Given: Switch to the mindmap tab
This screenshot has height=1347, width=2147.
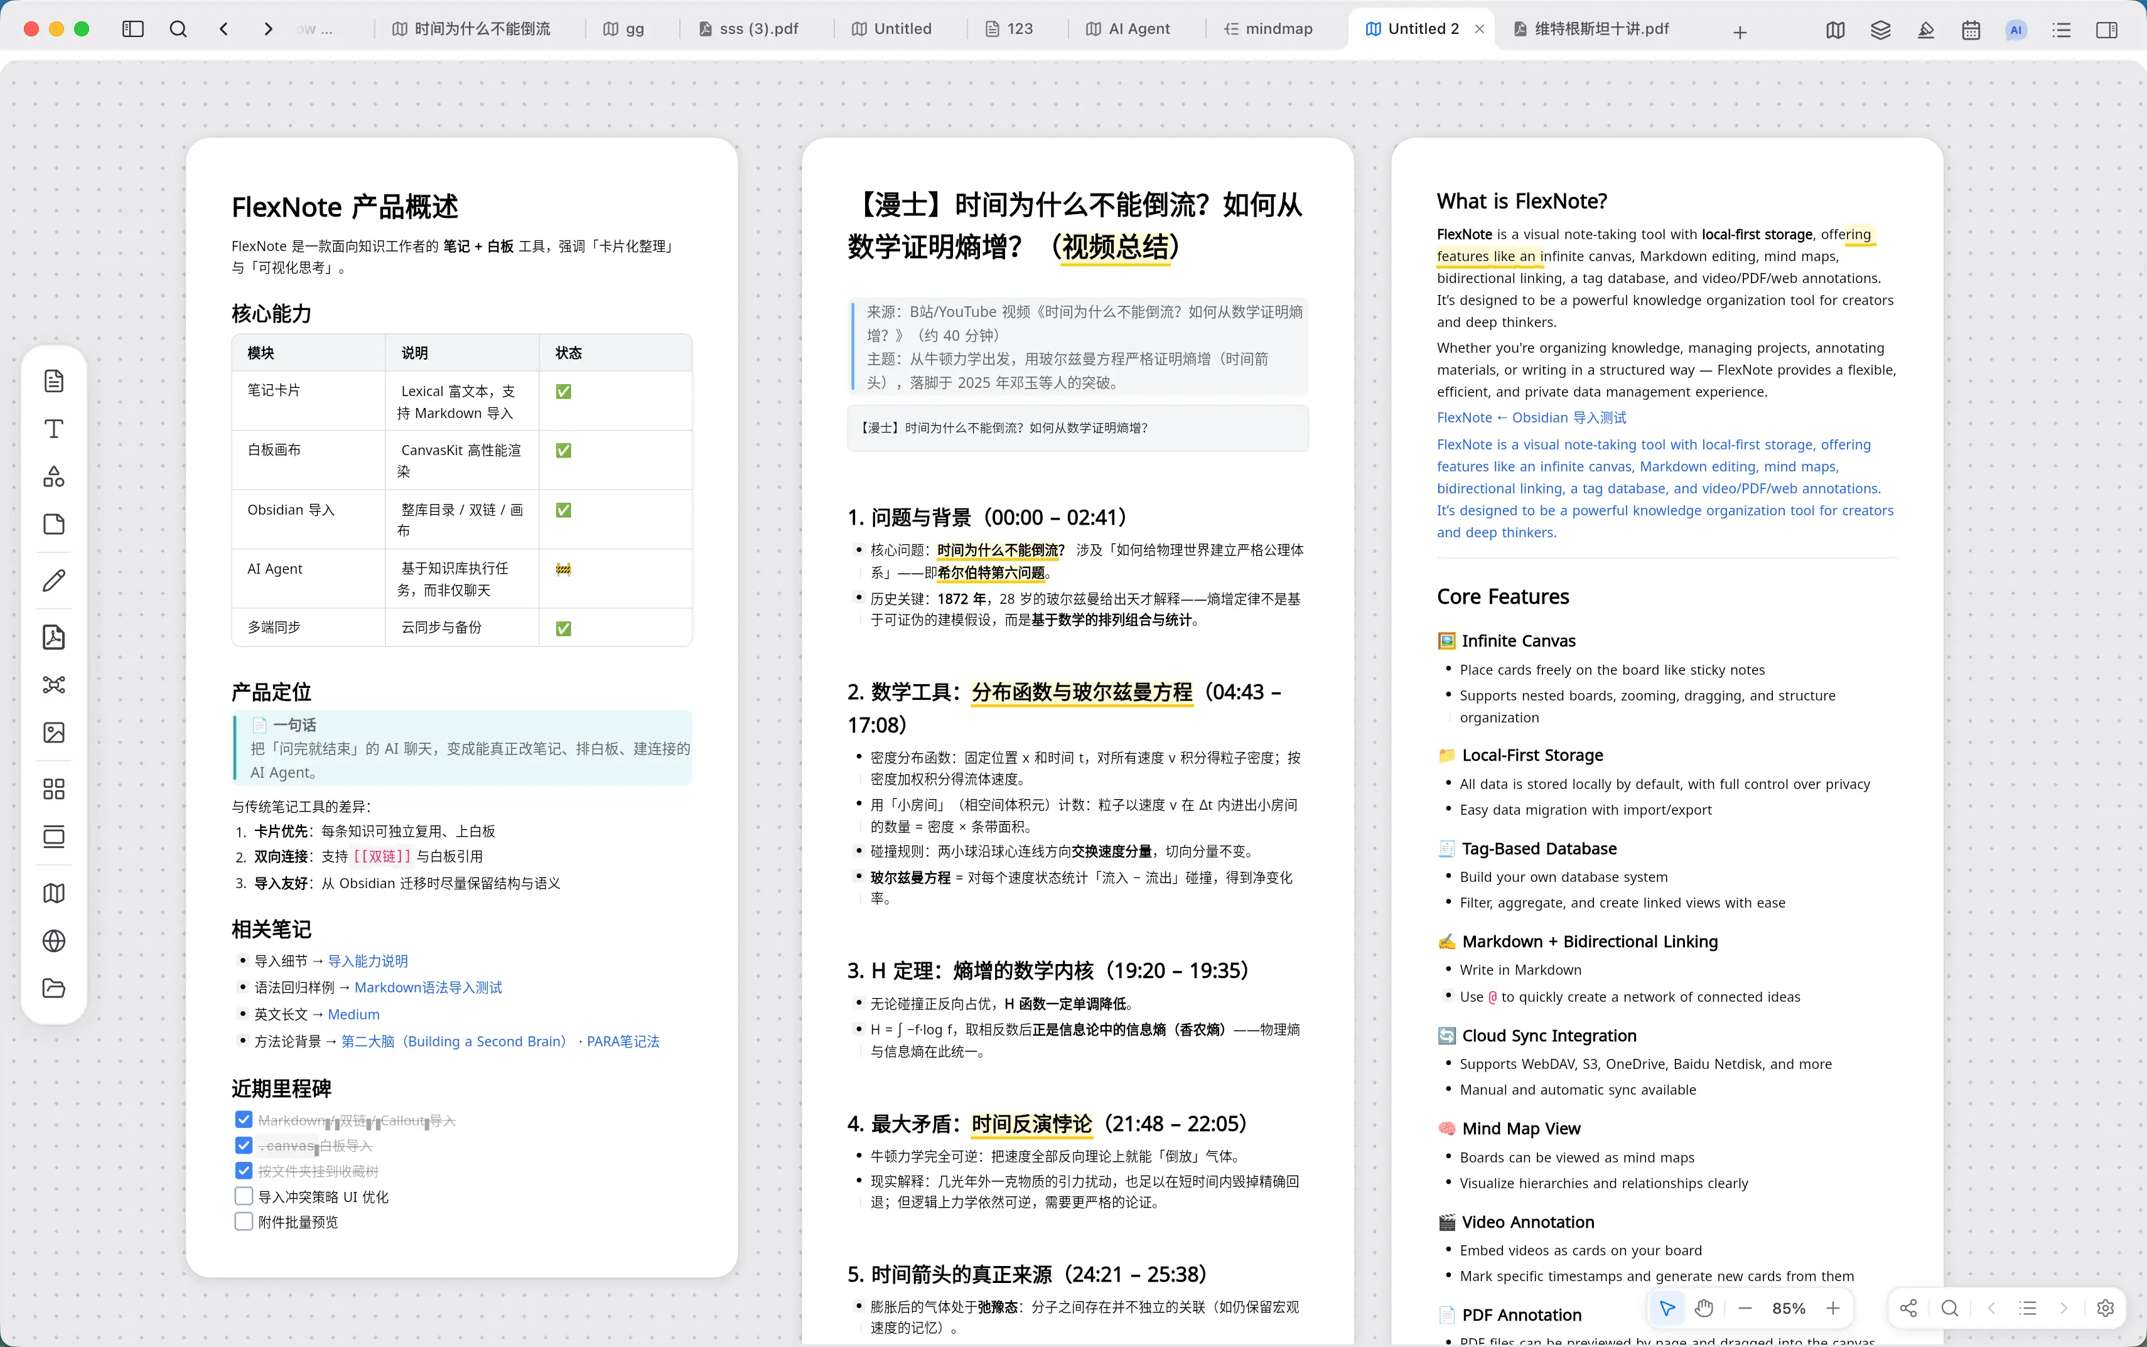Looking at the screenshot, I should coord(1269,30).
